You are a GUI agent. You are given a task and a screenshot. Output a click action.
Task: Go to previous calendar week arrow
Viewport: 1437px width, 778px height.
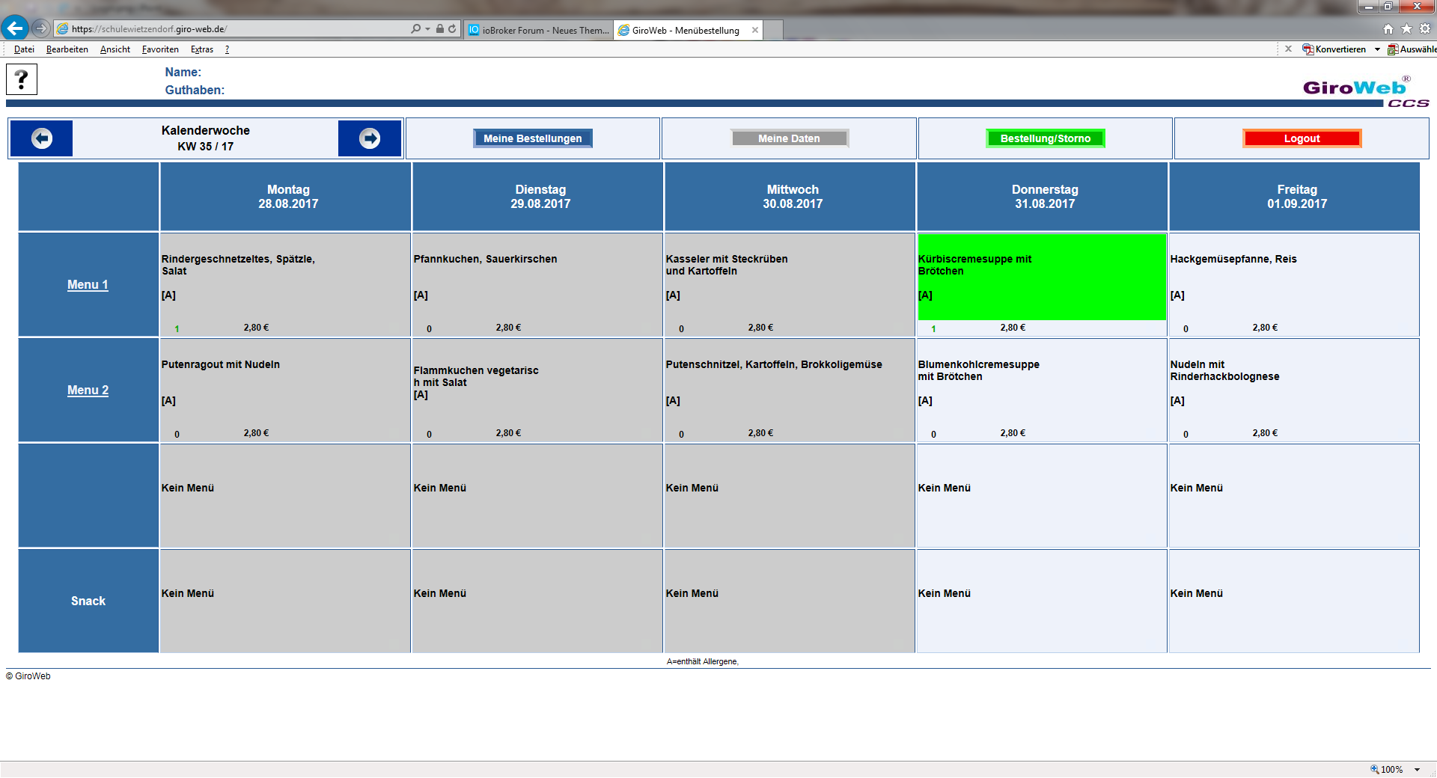pos(42,138)
